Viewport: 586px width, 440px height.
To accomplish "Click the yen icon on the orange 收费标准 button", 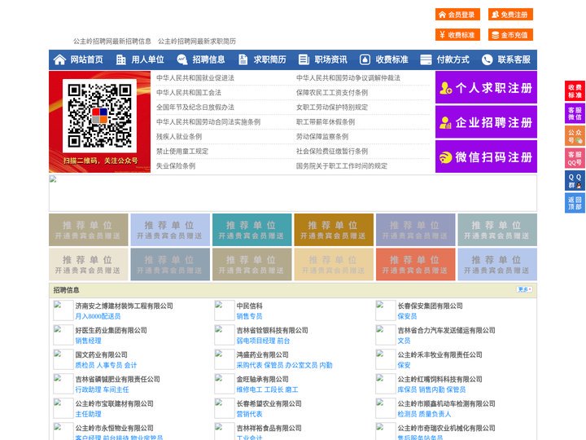I will click(x=442, y=35).
